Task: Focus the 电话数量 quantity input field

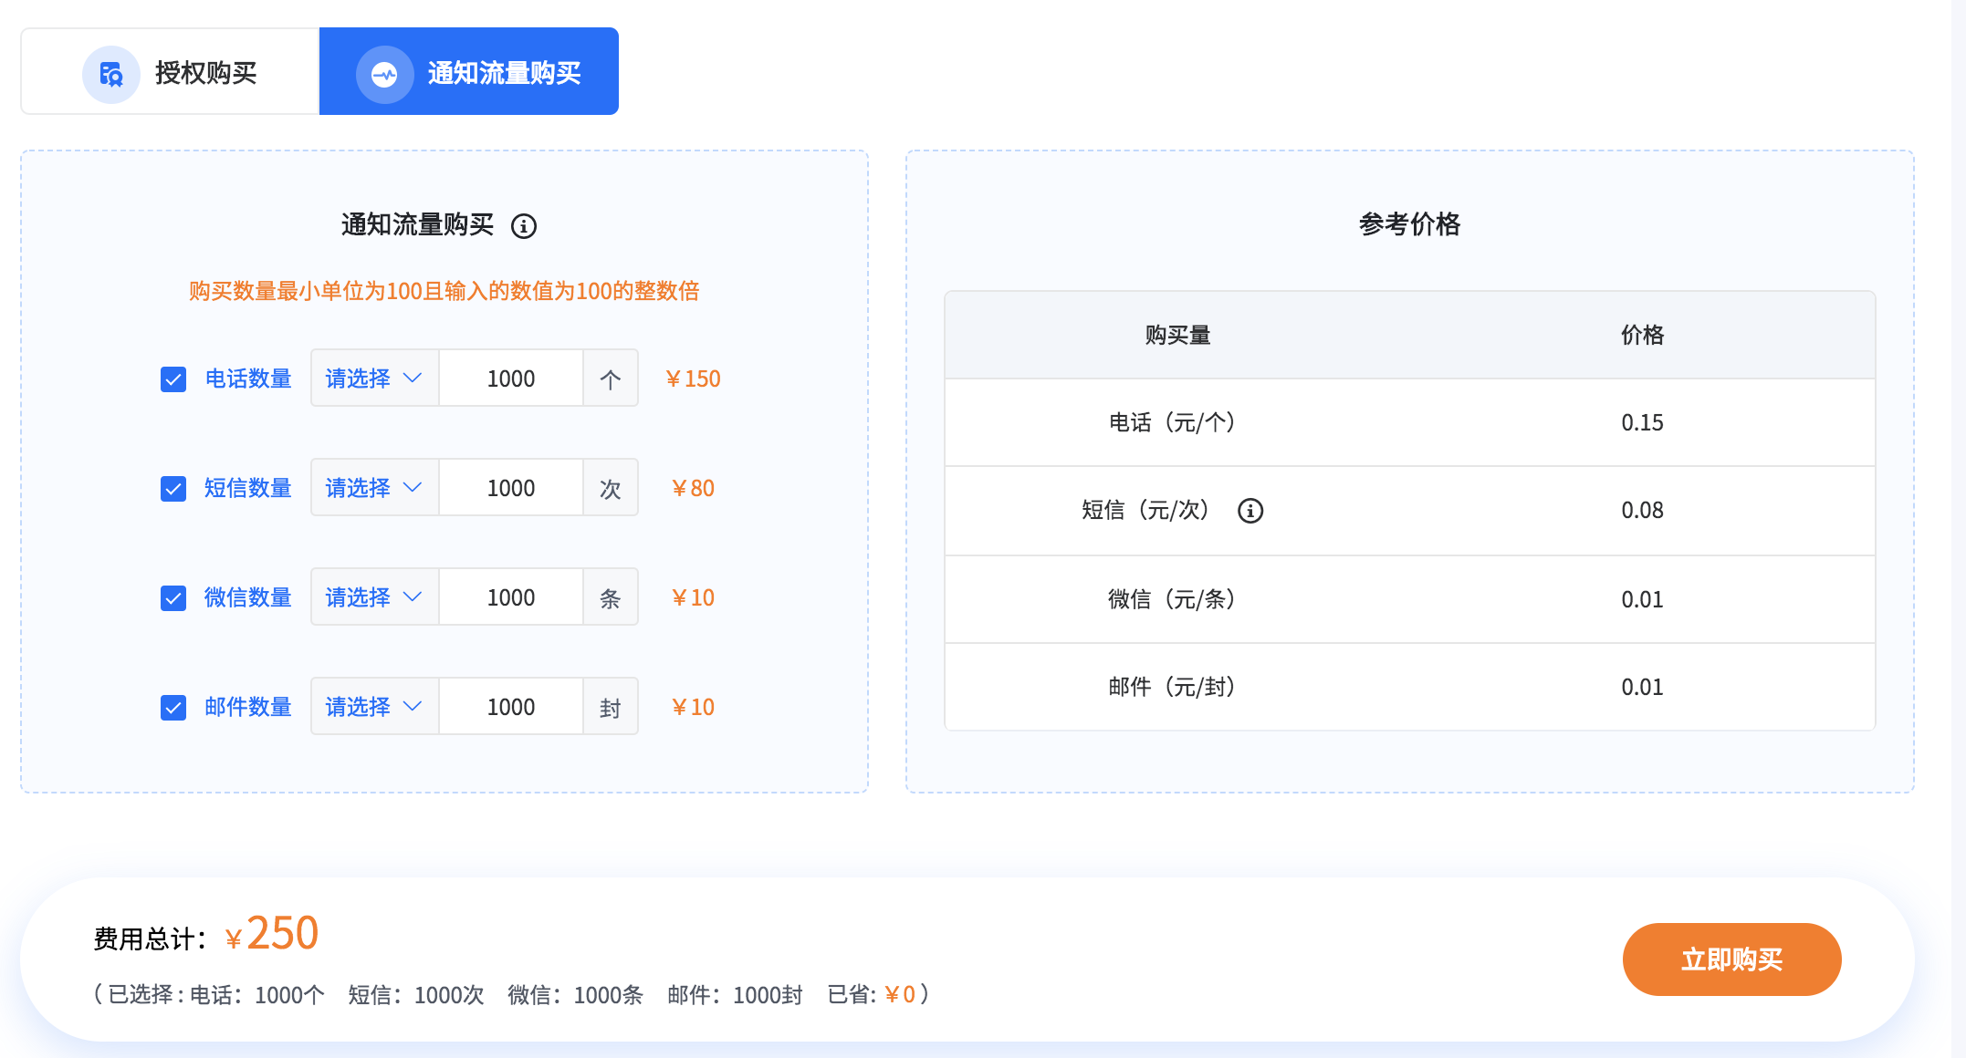Action: (x=511, y=379)
